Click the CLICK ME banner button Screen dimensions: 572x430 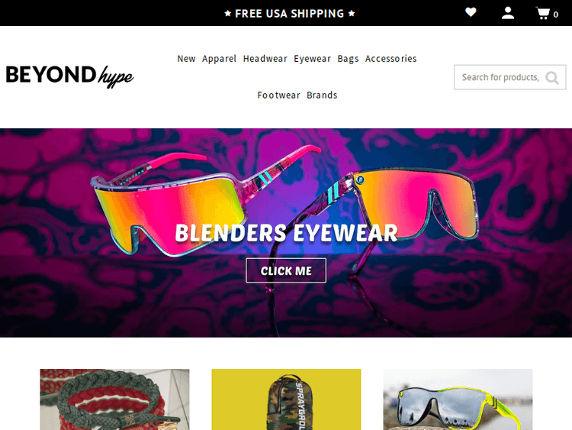pyautogui.click(x=286, y=270)
